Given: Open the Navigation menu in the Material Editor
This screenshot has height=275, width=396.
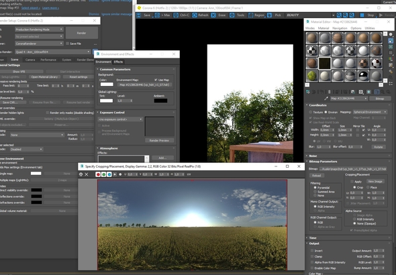Looking at the screenshot, I should pos(340,28).
